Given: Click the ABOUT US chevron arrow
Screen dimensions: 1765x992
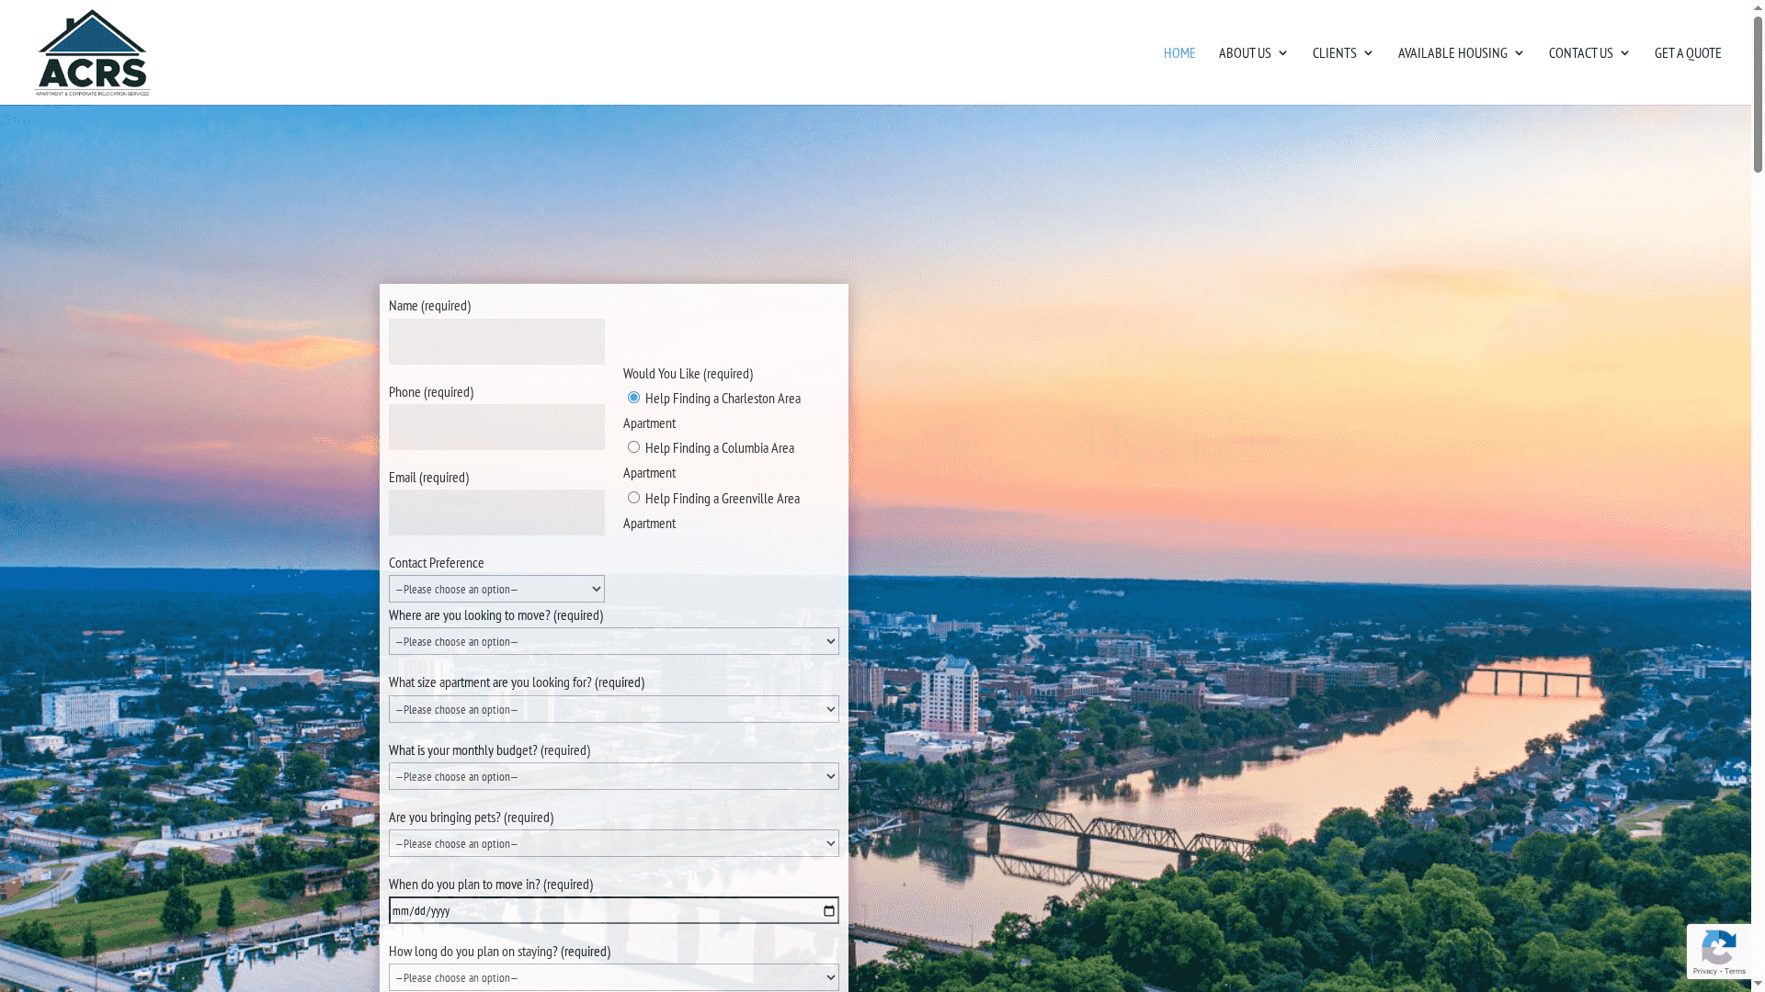Looking at the screenshot, I should click(1282, 53).
